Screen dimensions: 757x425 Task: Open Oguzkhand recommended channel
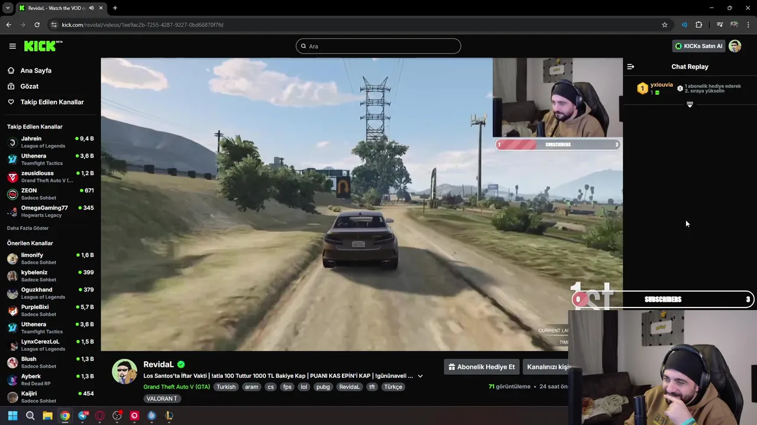(x=50, y=293)
